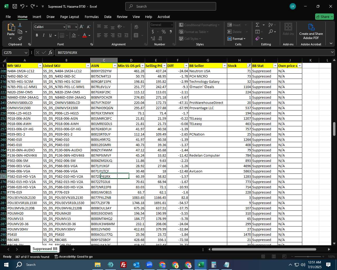The width and height of the screenshot is (337, 270).
Task: Click the Search box in title bar
Action: [171, 6]
